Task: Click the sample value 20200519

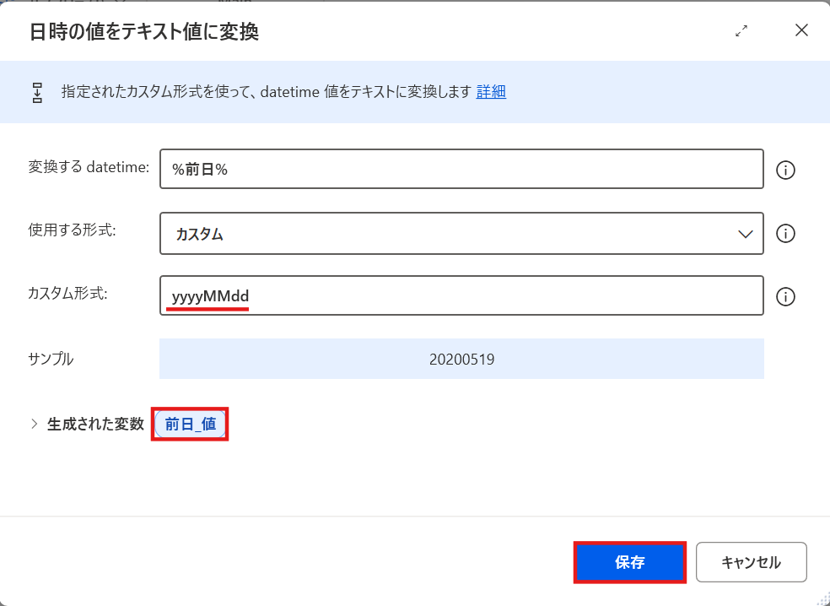Action: coord(461,360)
